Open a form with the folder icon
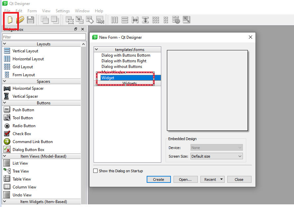 [x=20, y=20]
